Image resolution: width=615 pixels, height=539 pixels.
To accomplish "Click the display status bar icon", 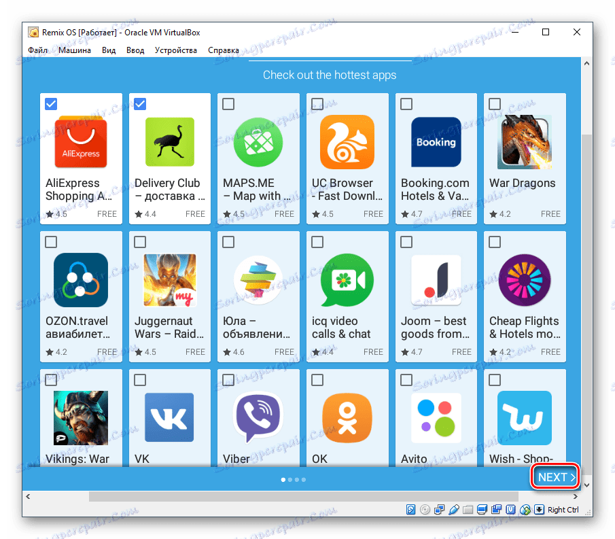I will 482,510.
